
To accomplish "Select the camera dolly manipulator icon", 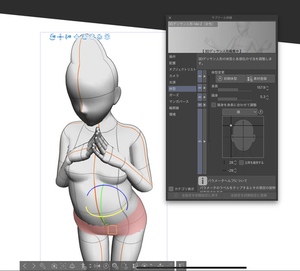I will pyautogui.click(x=68, y=37).
